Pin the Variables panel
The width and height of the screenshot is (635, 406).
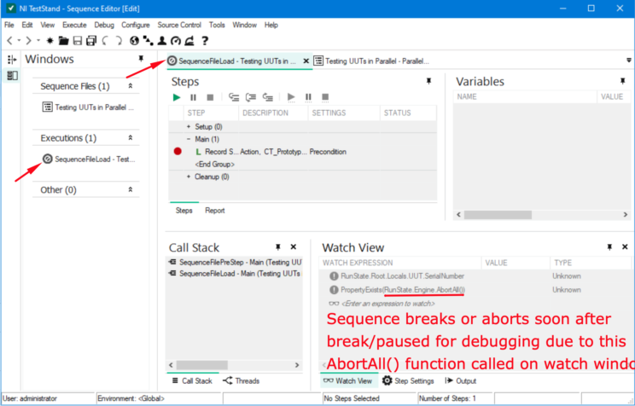pyautogui.click(x=622, y=81)
